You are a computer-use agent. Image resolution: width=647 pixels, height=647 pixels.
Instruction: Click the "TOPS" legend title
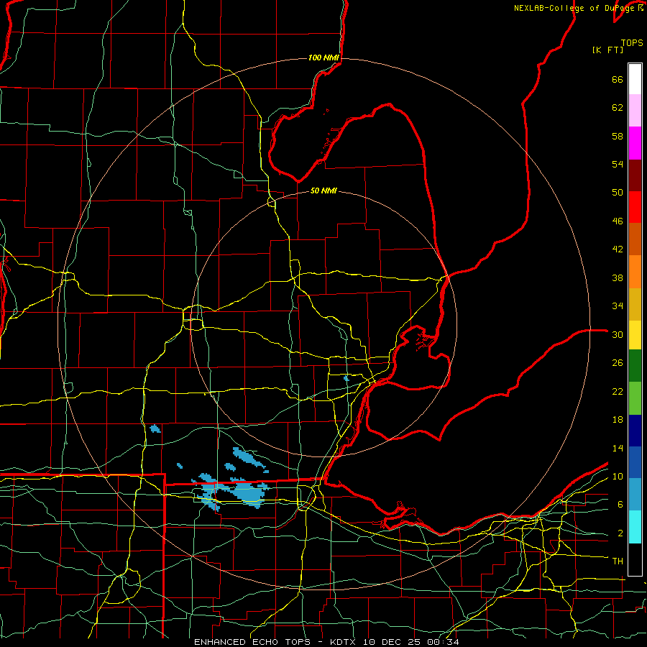coord(632,43)
